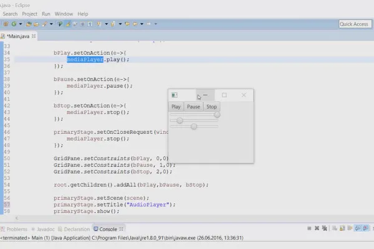Open the Project menu
Screen dimensions: 374x249
click(x=29, y=14)
